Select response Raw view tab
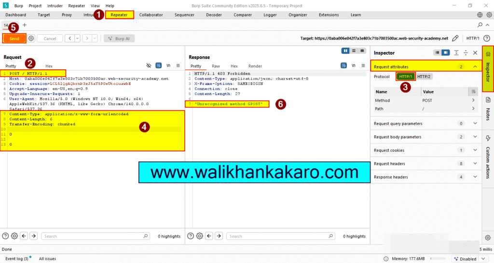Screen dimensions: 494x263 click(x=216, y=66)
